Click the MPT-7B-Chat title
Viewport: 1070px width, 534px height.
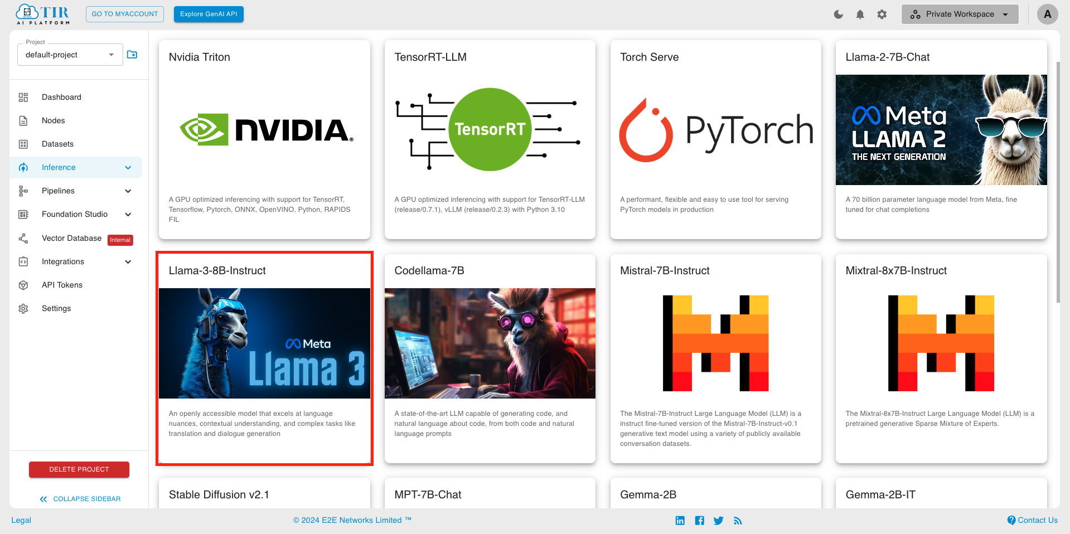428,494
